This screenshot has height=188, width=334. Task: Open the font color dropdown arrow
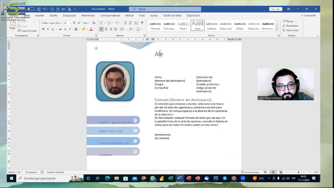94,29
